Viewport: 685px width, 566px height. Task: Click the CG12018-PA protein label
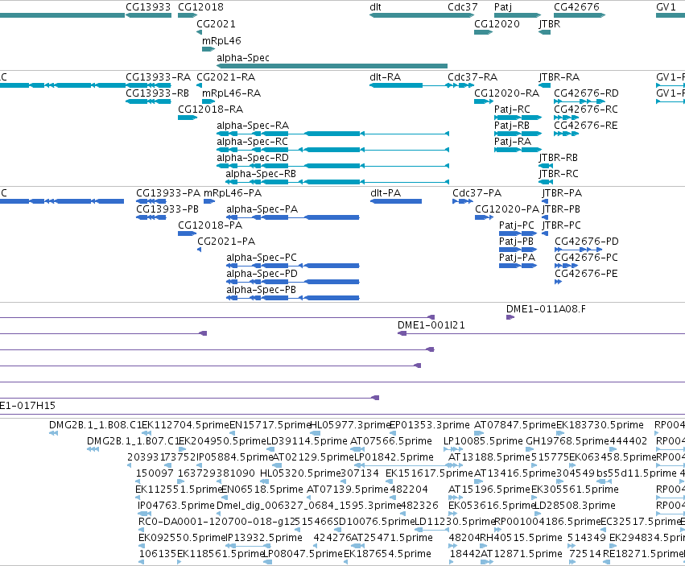click(x=210, y=225)
